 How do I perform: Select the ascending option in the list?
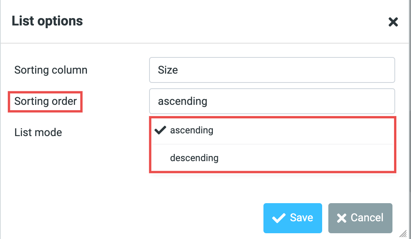pyautogui.click(x=192, y=130)
